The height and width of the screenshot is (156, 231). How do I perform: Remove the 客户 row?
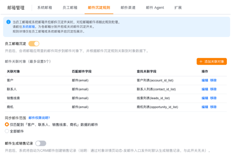click(213, 80)
